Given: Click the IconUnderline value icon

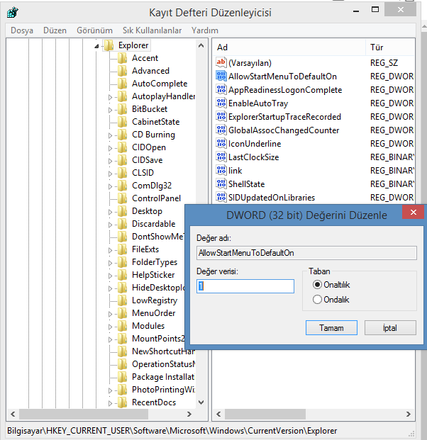Looking at the screenshot, I should 221,143.
